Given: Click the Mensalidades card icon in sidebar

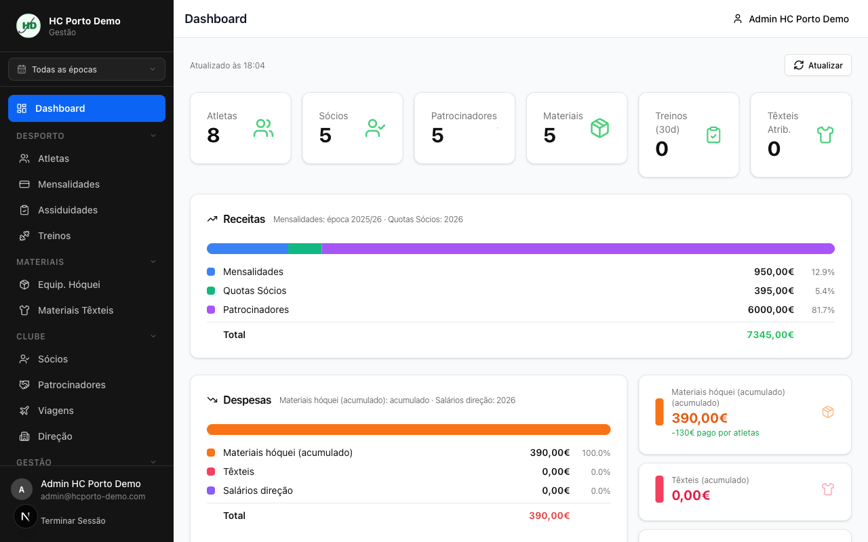Looking at the screenshot, I should click(x=24, y=184).
